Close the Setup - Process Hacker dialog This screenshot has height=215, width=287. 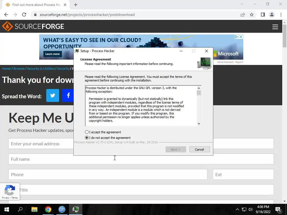[207, 51]
